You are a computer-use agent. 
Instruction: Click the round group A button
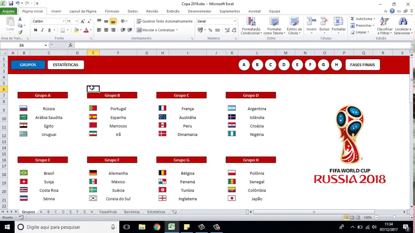244,65
